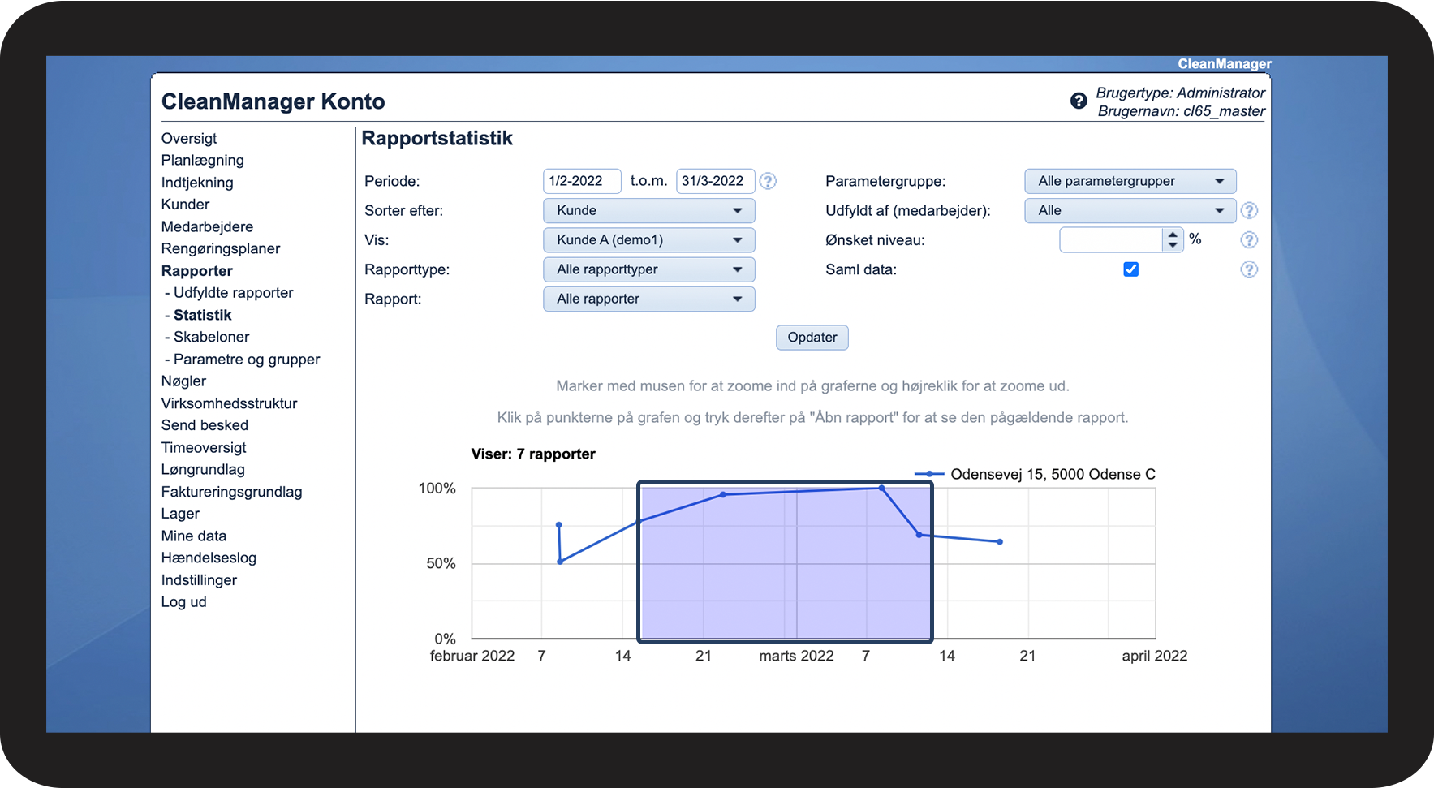This screenshot has width=1434, height=788.
Task: Click the Ønsket niveau stepper arrows
Action: pos(1173,239)
